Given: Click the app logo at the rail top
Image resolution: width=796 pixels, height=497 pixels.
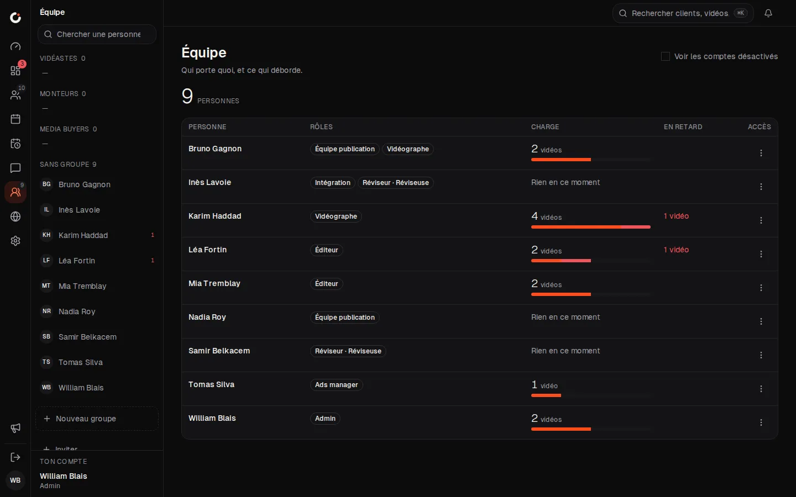Looking at the screenshot, I should click(x=15, y=18).
